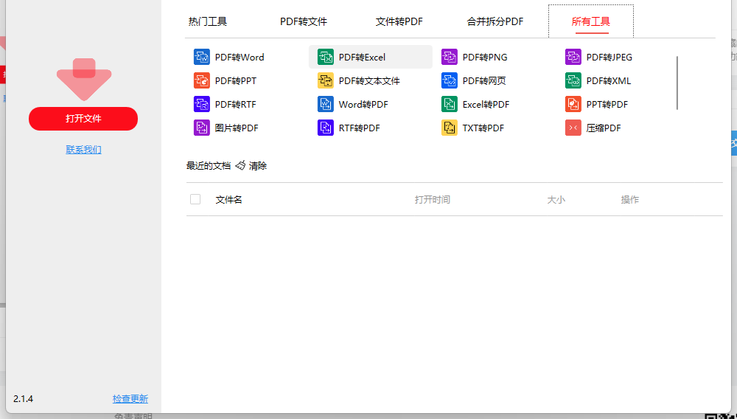Click the PDF转PPT icon

(202, 80)
